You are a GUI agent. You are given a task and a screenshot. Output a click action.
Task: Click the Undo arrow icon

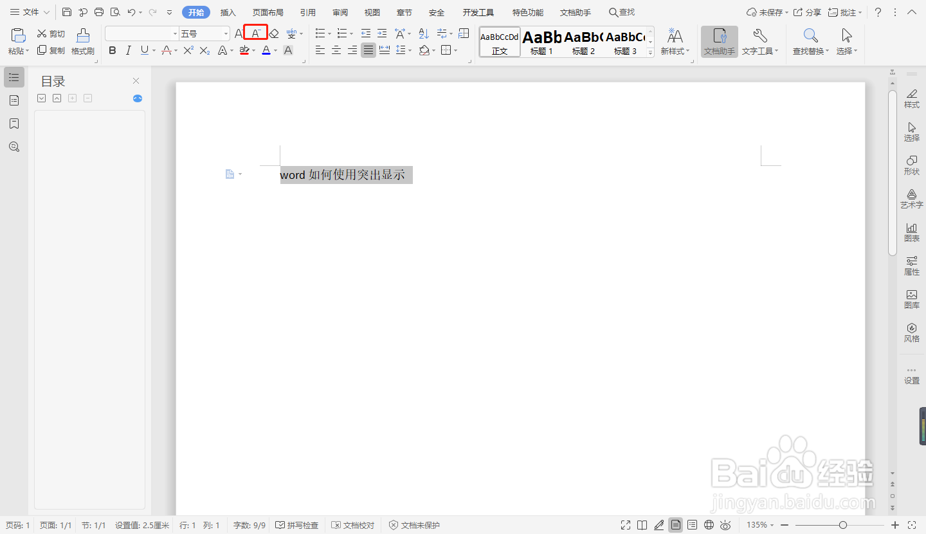[x=131, y=12]
